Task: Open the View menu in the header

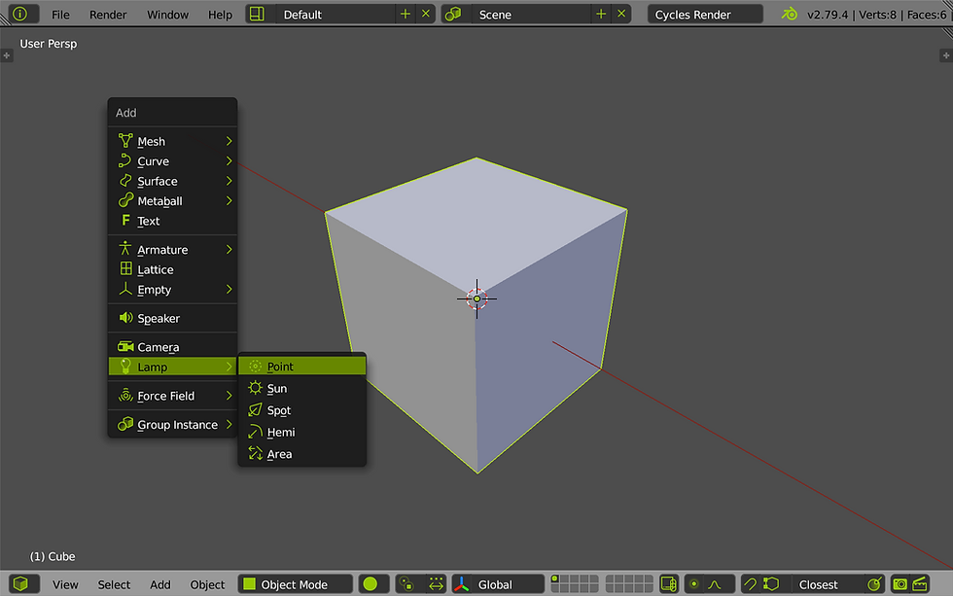Action: point(65,584)
